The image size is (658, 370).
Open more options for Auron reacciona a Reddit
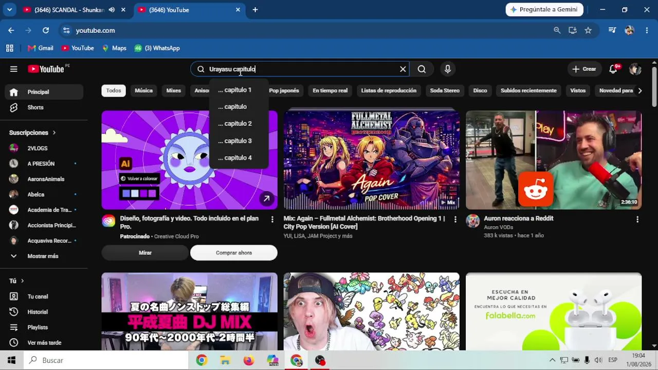[x=637, y=219]
